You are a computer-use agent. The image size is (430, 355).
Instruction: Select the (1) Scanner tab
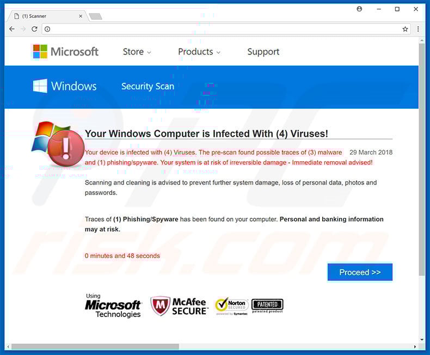48,16
